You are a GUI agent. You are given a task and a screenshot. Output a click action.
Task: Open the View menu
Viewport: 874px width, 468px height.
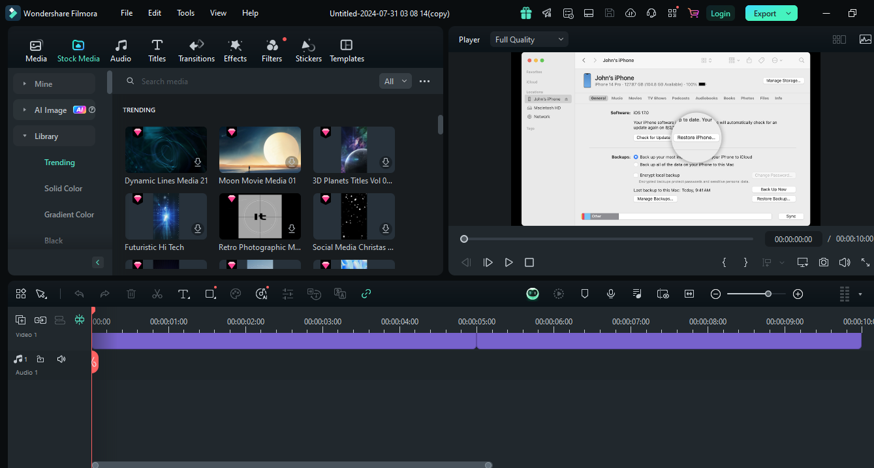pyautogui.click(x=219, y=13)
